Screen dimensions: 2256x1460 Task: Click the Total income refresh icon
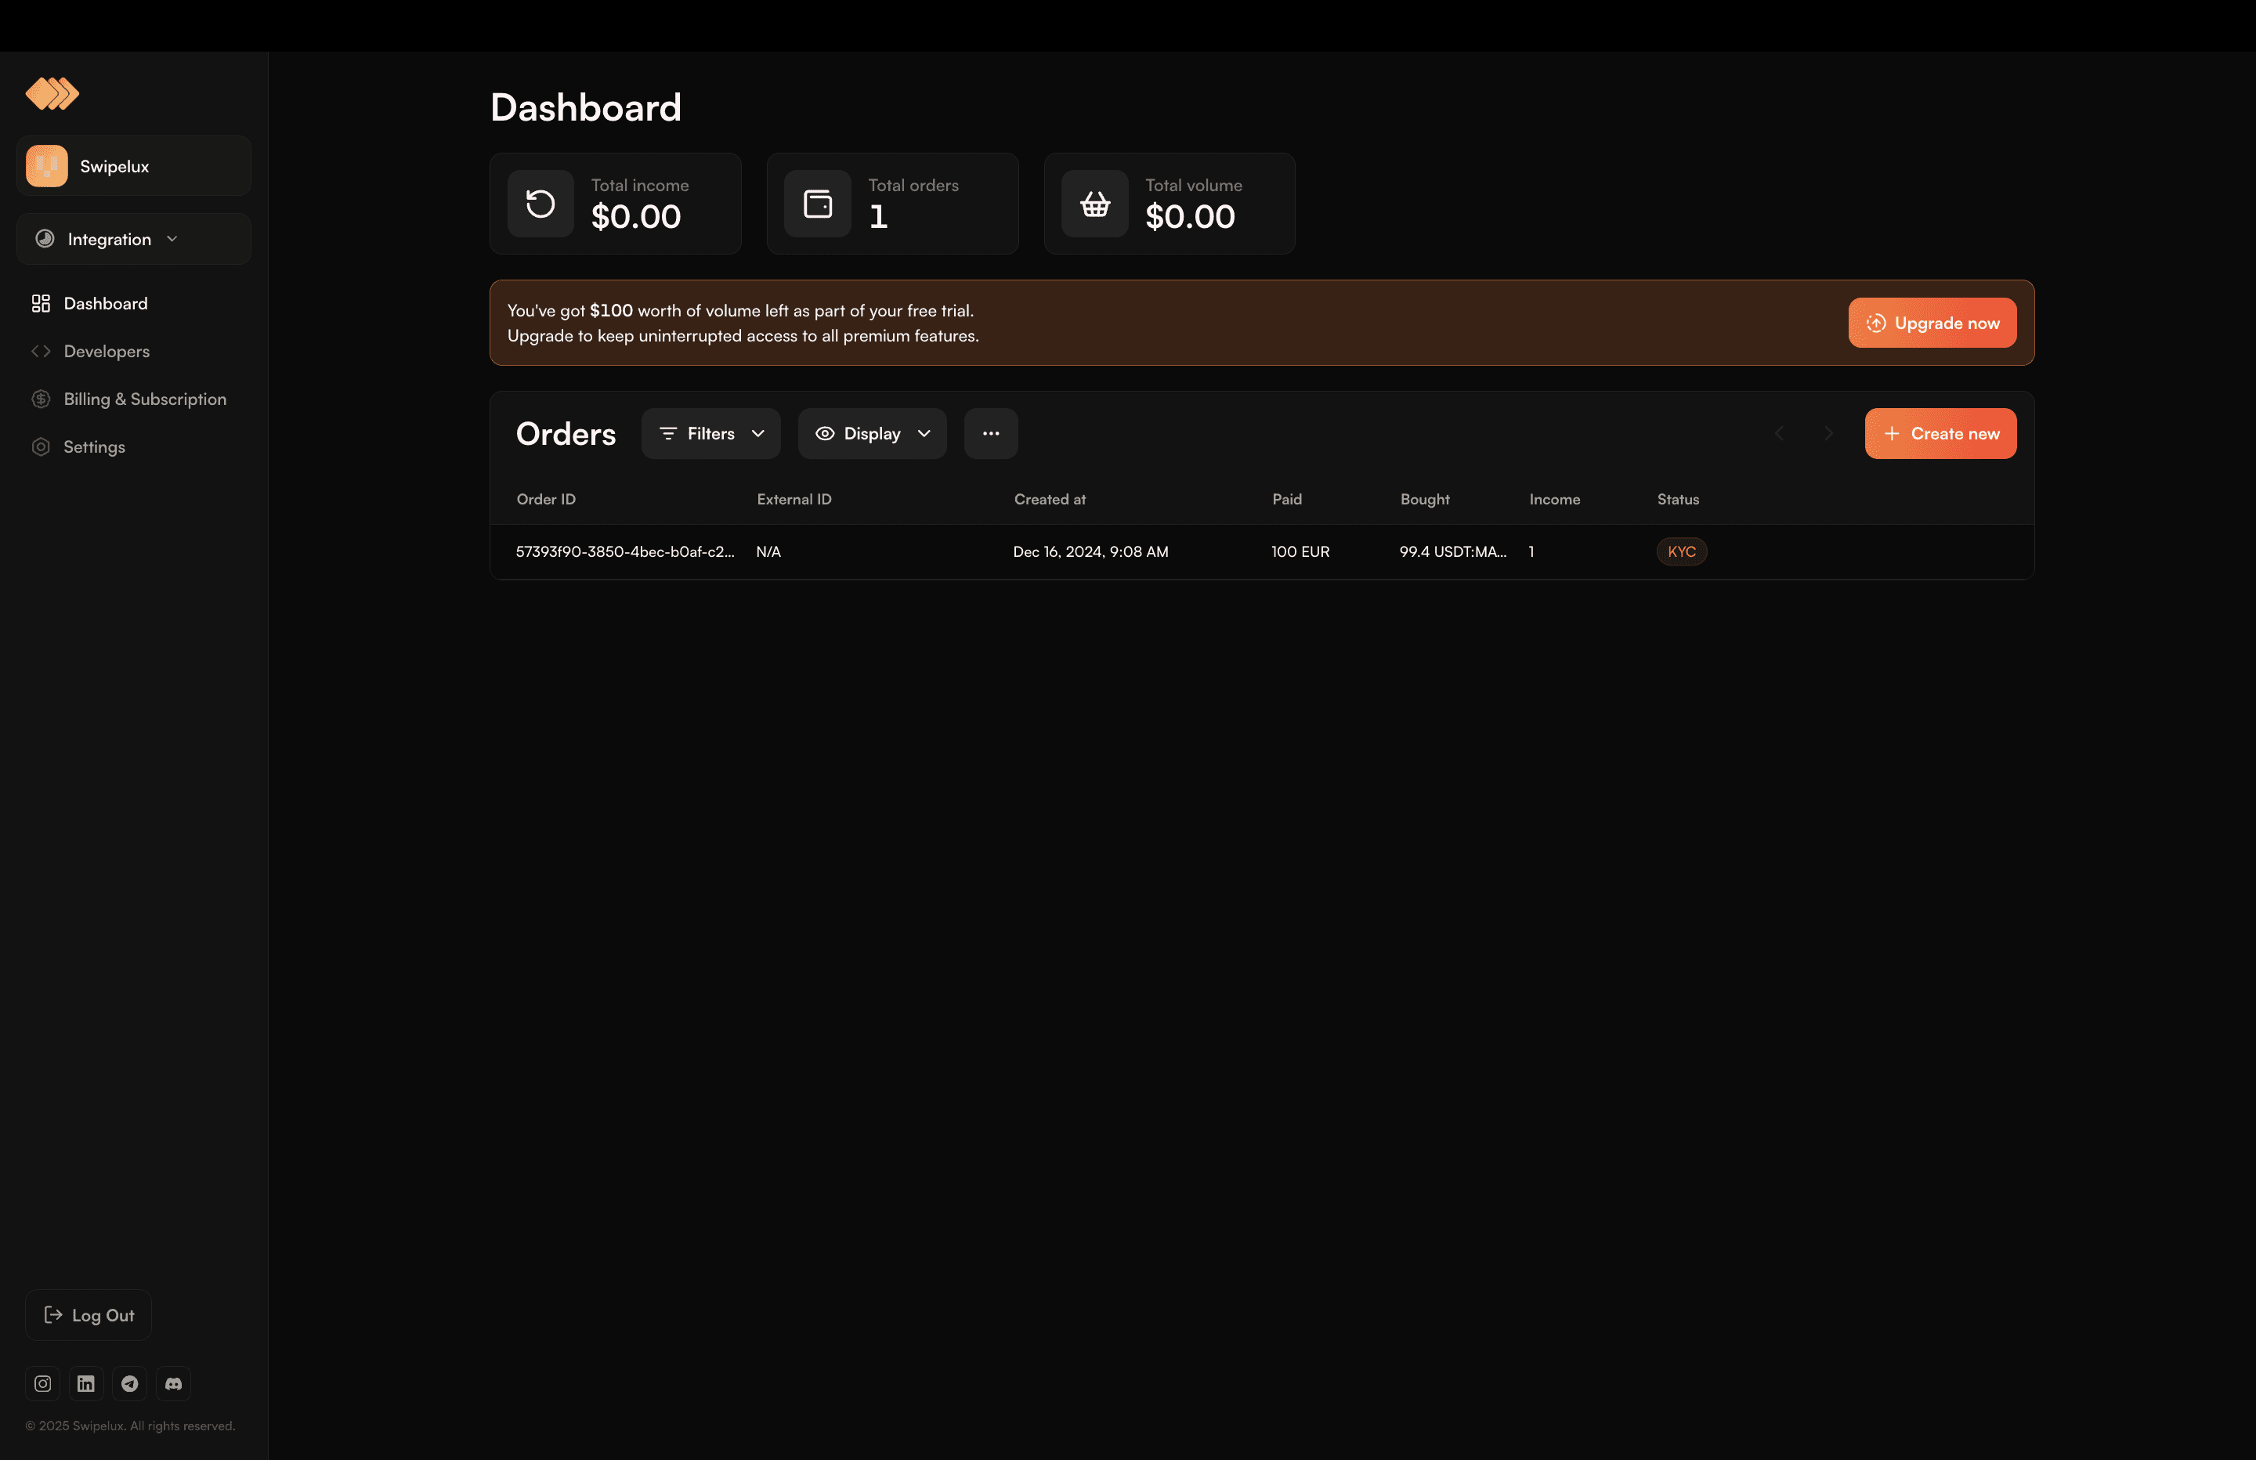point(540,204)
